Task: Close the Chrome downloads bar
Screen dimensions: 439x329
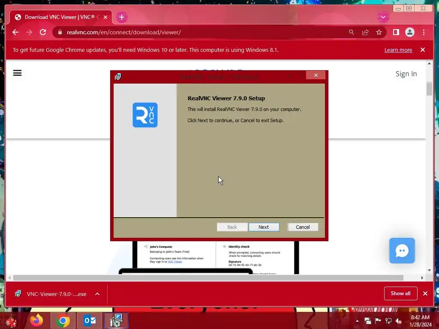Action: pos(425,293)
